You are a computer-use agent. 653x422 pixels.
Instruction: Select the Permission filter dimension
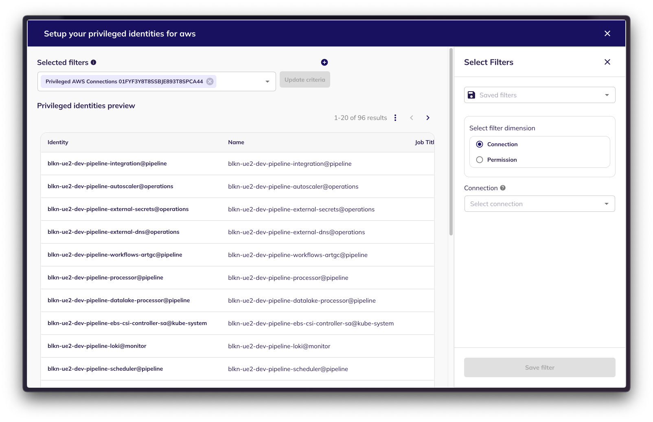pos(480,160)
